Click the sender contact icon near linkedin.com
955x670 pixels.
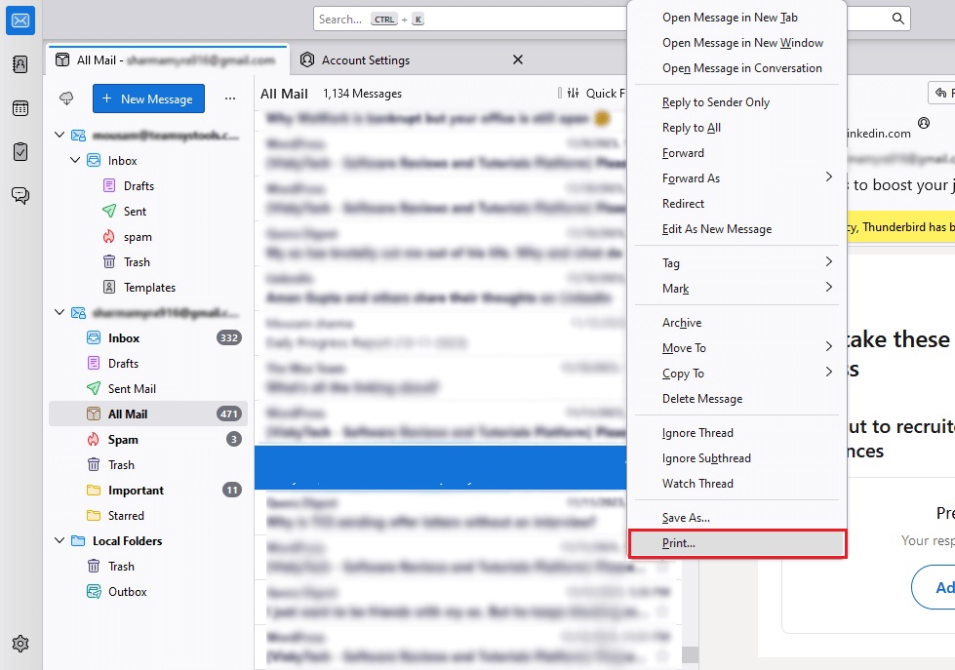pyautogui.click(x=924, y=124)
